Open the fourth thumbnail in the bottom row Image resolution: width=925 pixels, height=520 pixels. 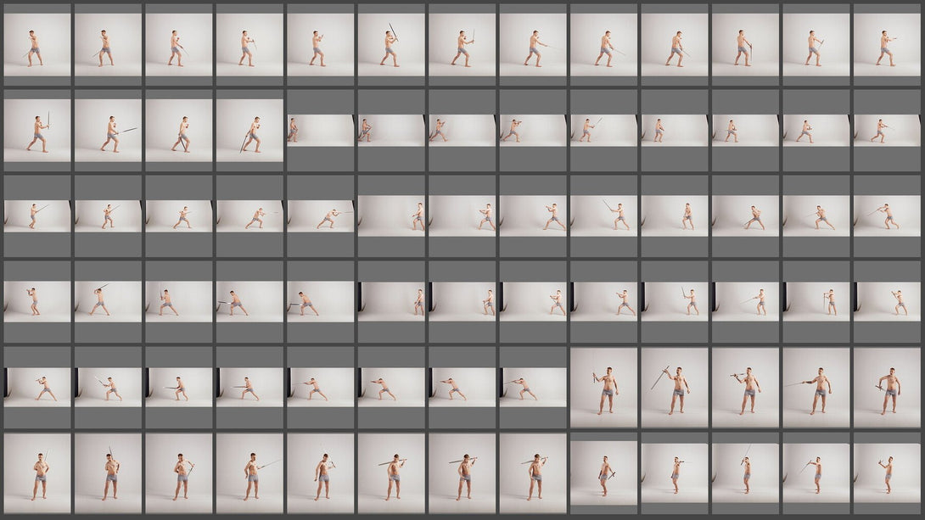(x=249, y=473)
